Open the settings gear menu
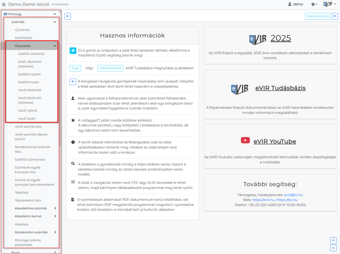The image size is (340, 254). point(314,4)
